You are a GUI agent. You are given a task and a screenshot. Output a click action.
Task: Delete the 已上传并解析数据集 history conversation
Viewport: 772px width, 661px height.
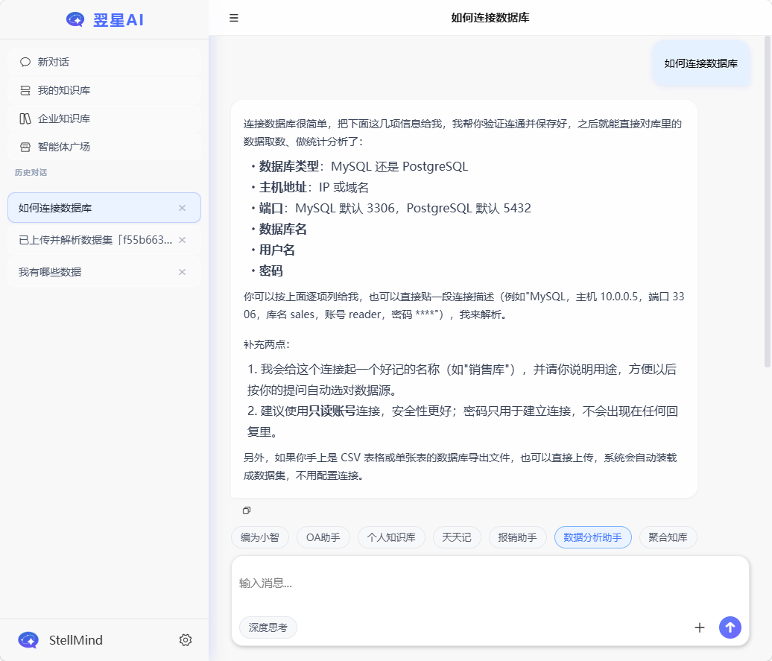[182, 240]
